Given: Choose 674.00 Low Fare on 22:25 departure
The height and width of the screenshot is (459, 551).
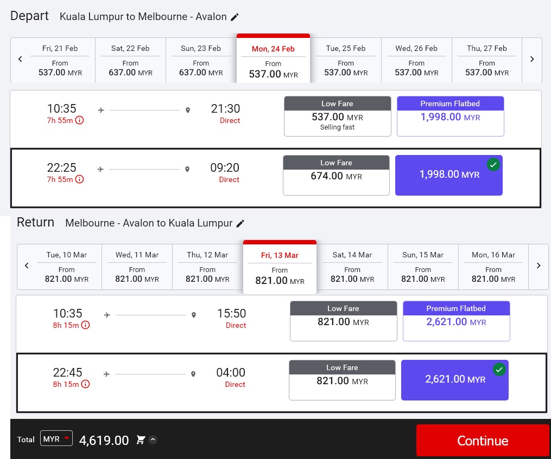Looking at the screenshot, I should click(x=336, y=176).
